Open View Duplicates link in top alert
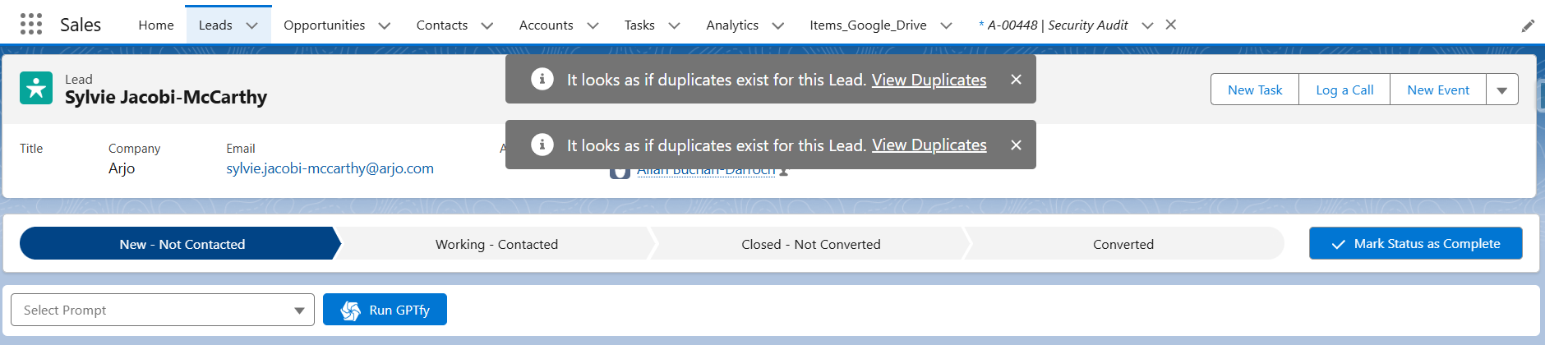The height and width of the screenshot is (345, 1545). coord(929,80)
